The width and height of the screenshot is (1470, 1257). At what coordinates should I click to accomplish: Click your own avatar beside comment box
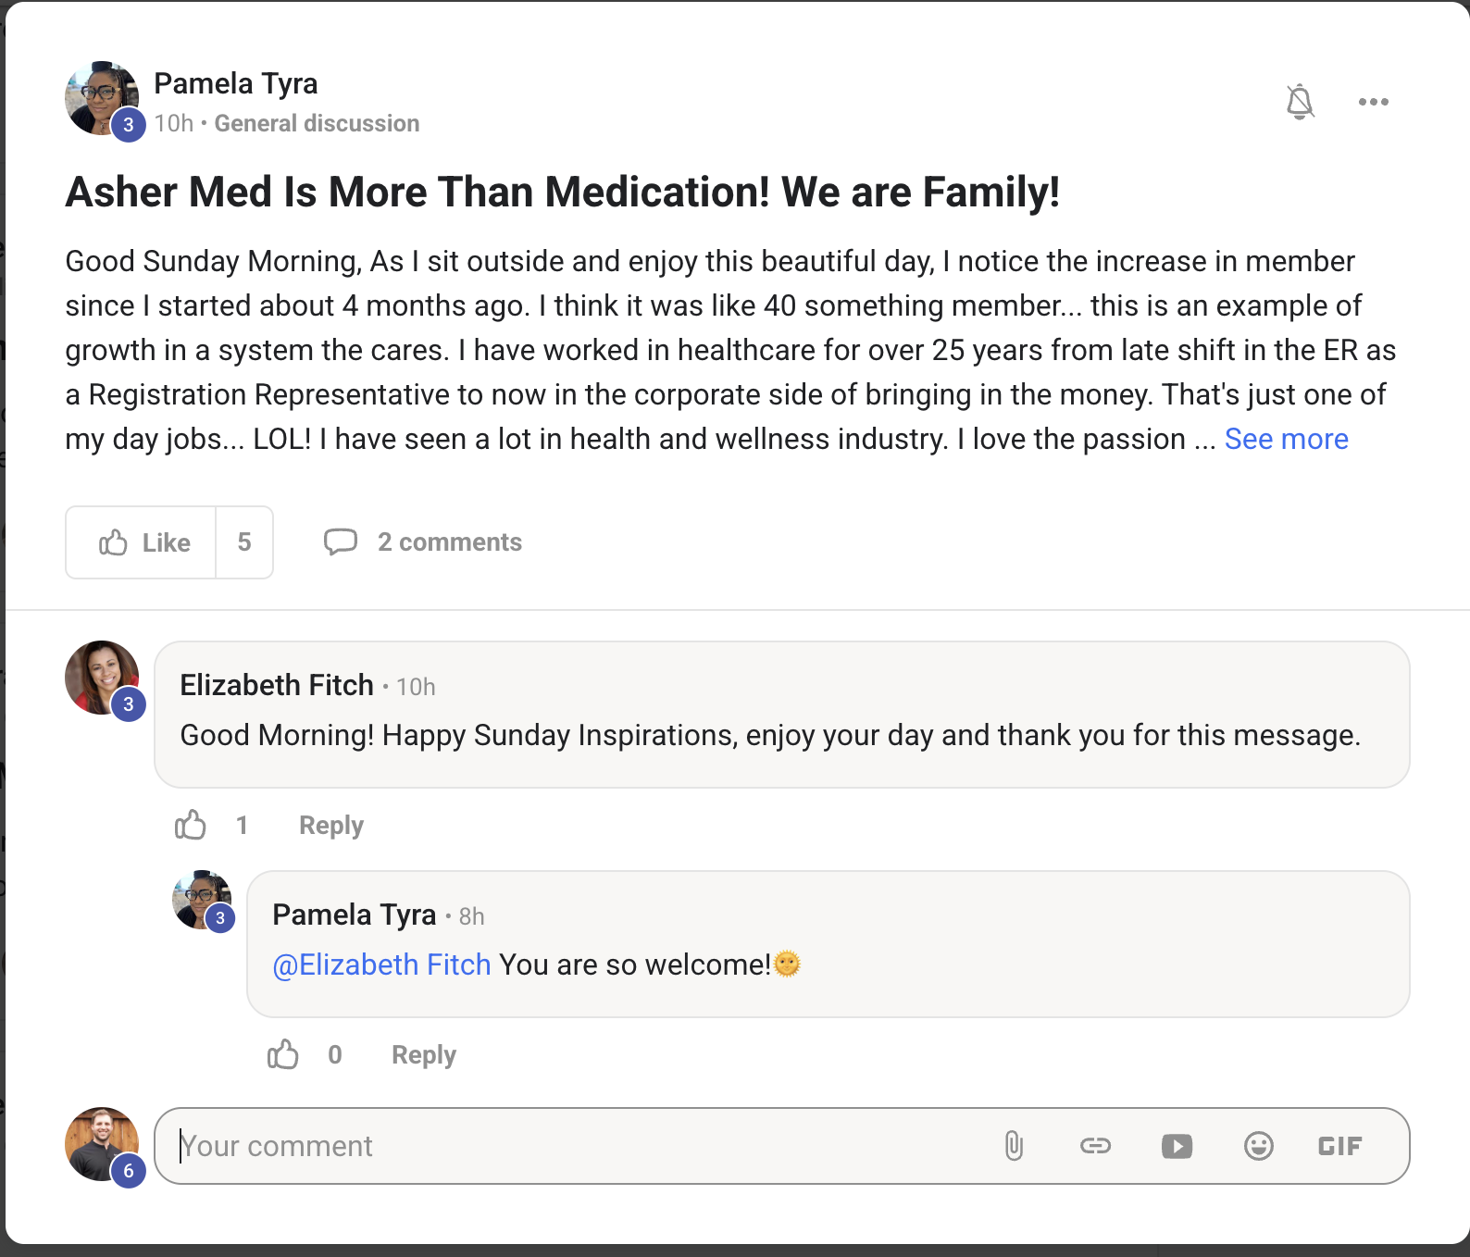[102, 1144]
